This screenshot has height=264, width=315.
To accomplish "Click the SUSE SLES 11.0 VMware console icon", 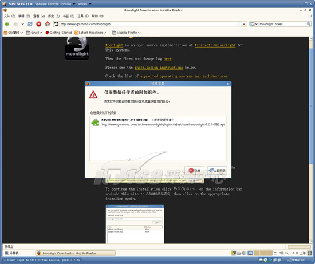I will [x=4, y=4].
